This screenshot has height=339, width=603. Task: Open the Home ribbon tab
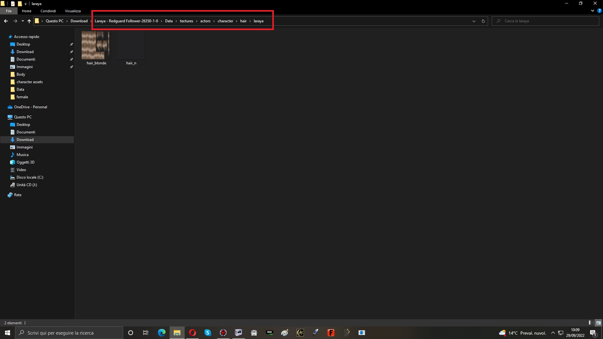point(27,11)
